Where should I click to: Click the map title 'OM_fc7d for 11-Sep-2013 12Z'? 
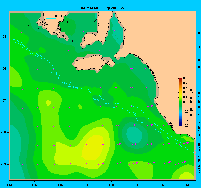point(102,8)
